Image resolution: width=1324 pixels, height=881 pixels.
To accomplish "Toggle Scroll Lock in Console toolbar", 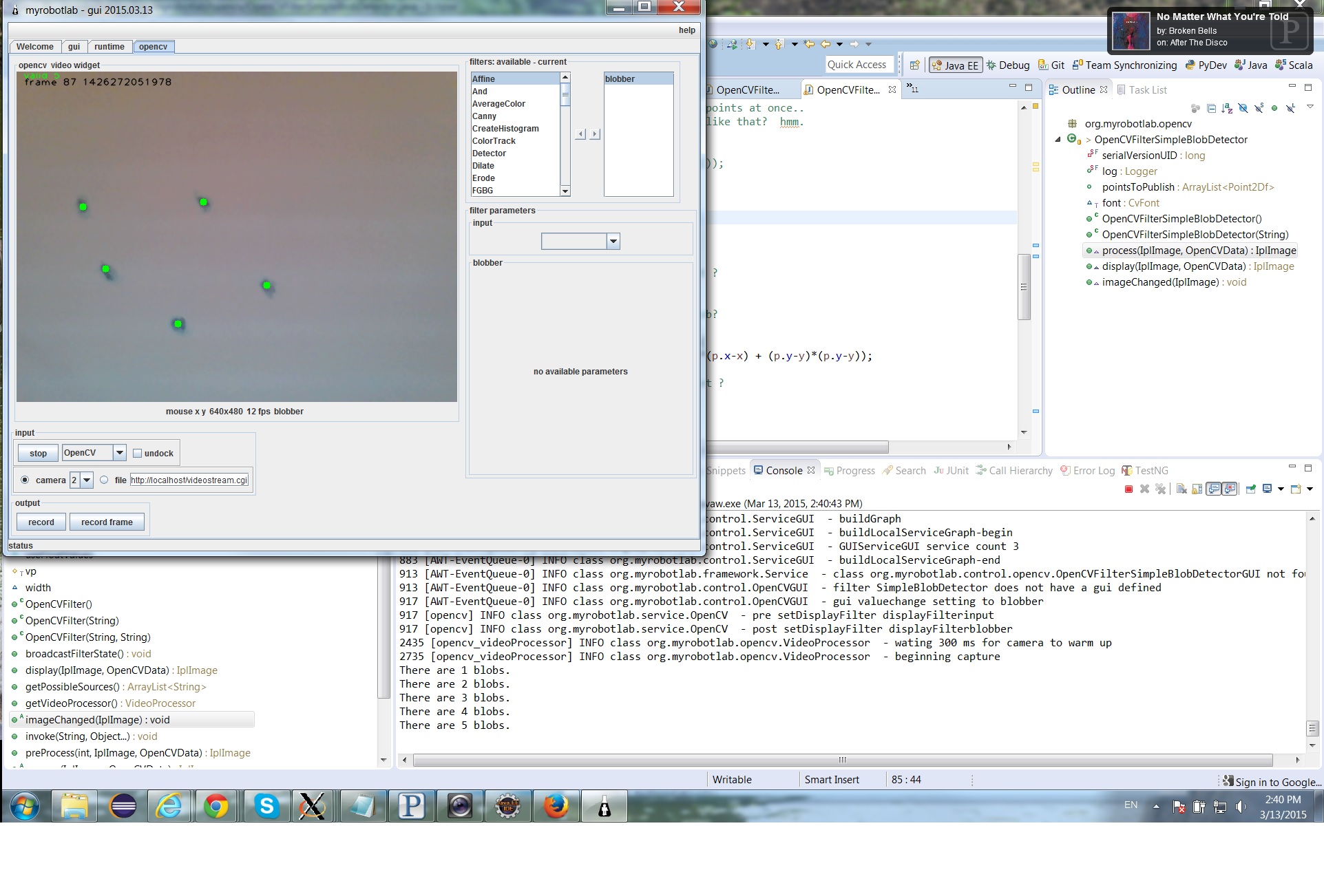I will click(x=1197, y=489).
